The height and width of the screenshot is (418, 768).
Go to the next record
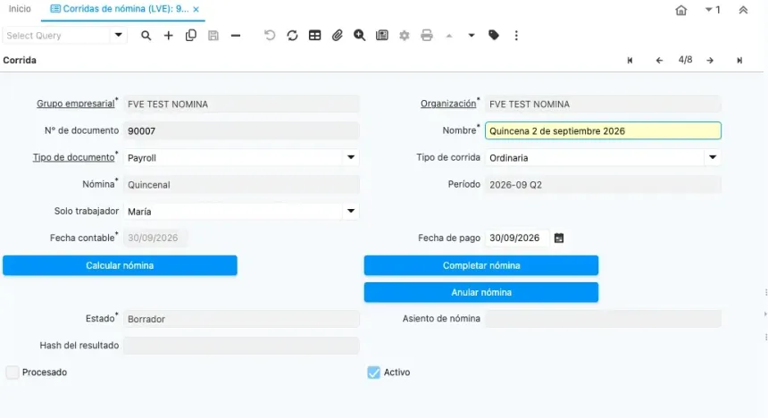pos(710,60)
